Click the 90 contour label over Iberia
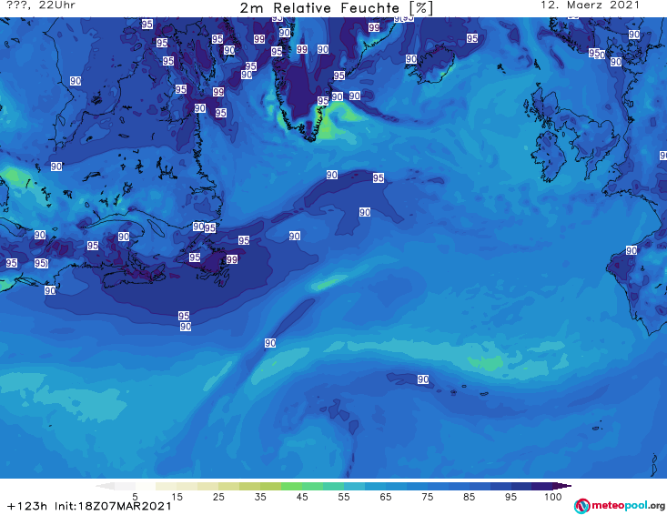Image resolution: width=667 pixels, height=515 pixels. 632,250
